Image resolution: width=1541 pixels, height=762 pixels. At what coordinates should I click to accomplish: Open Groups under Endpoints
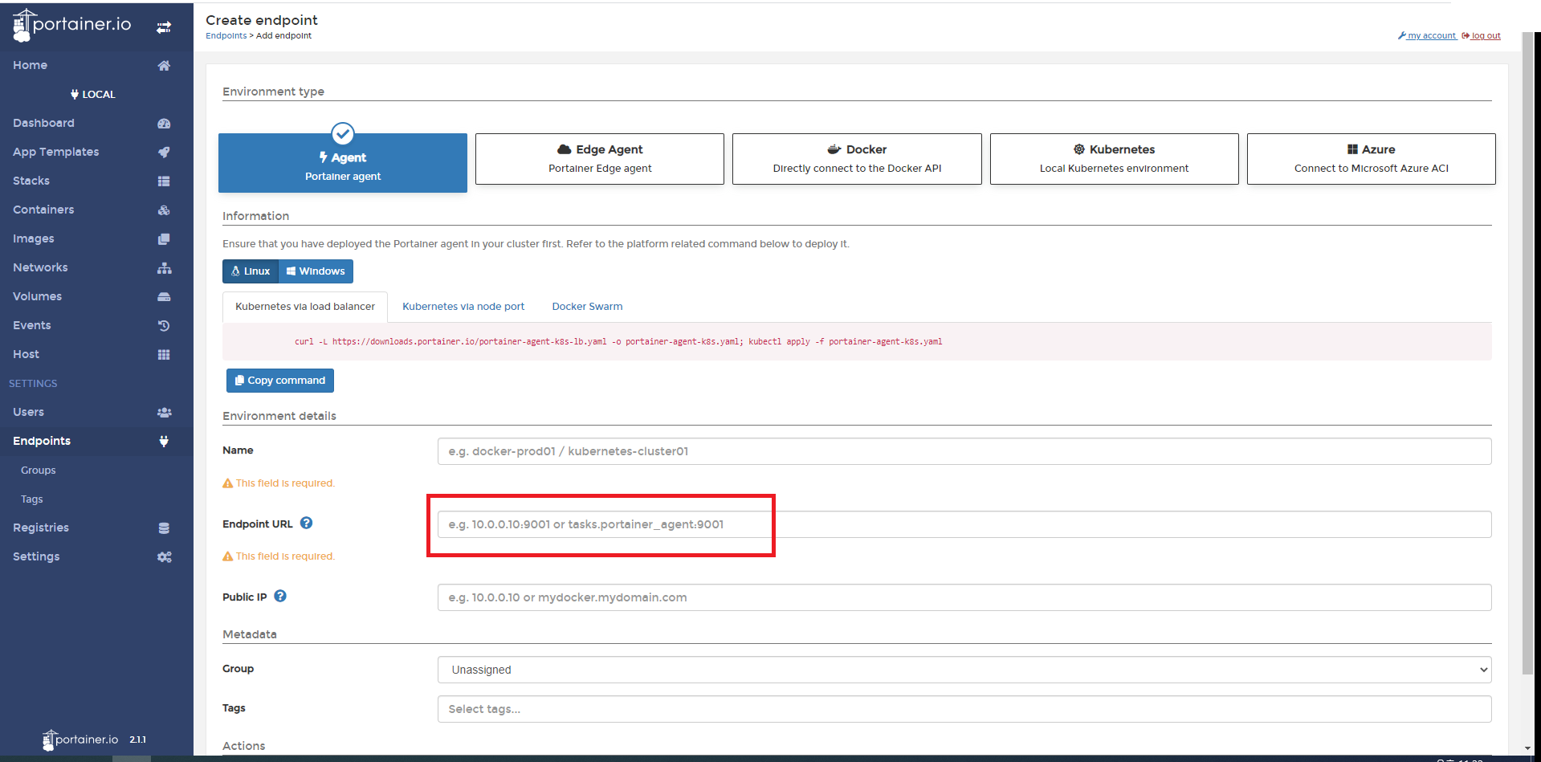pos(96,471)
